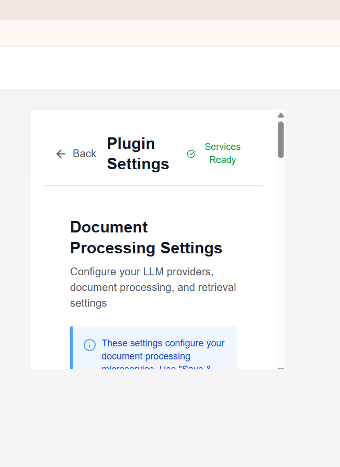
Task: Click the blue left border of the notice
Action: (71, 347)
